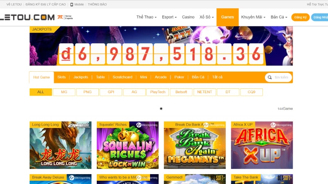This screenshot has width=328, height=184.
Task: Switch to the Arcade tab
Action: coord(161,77)
